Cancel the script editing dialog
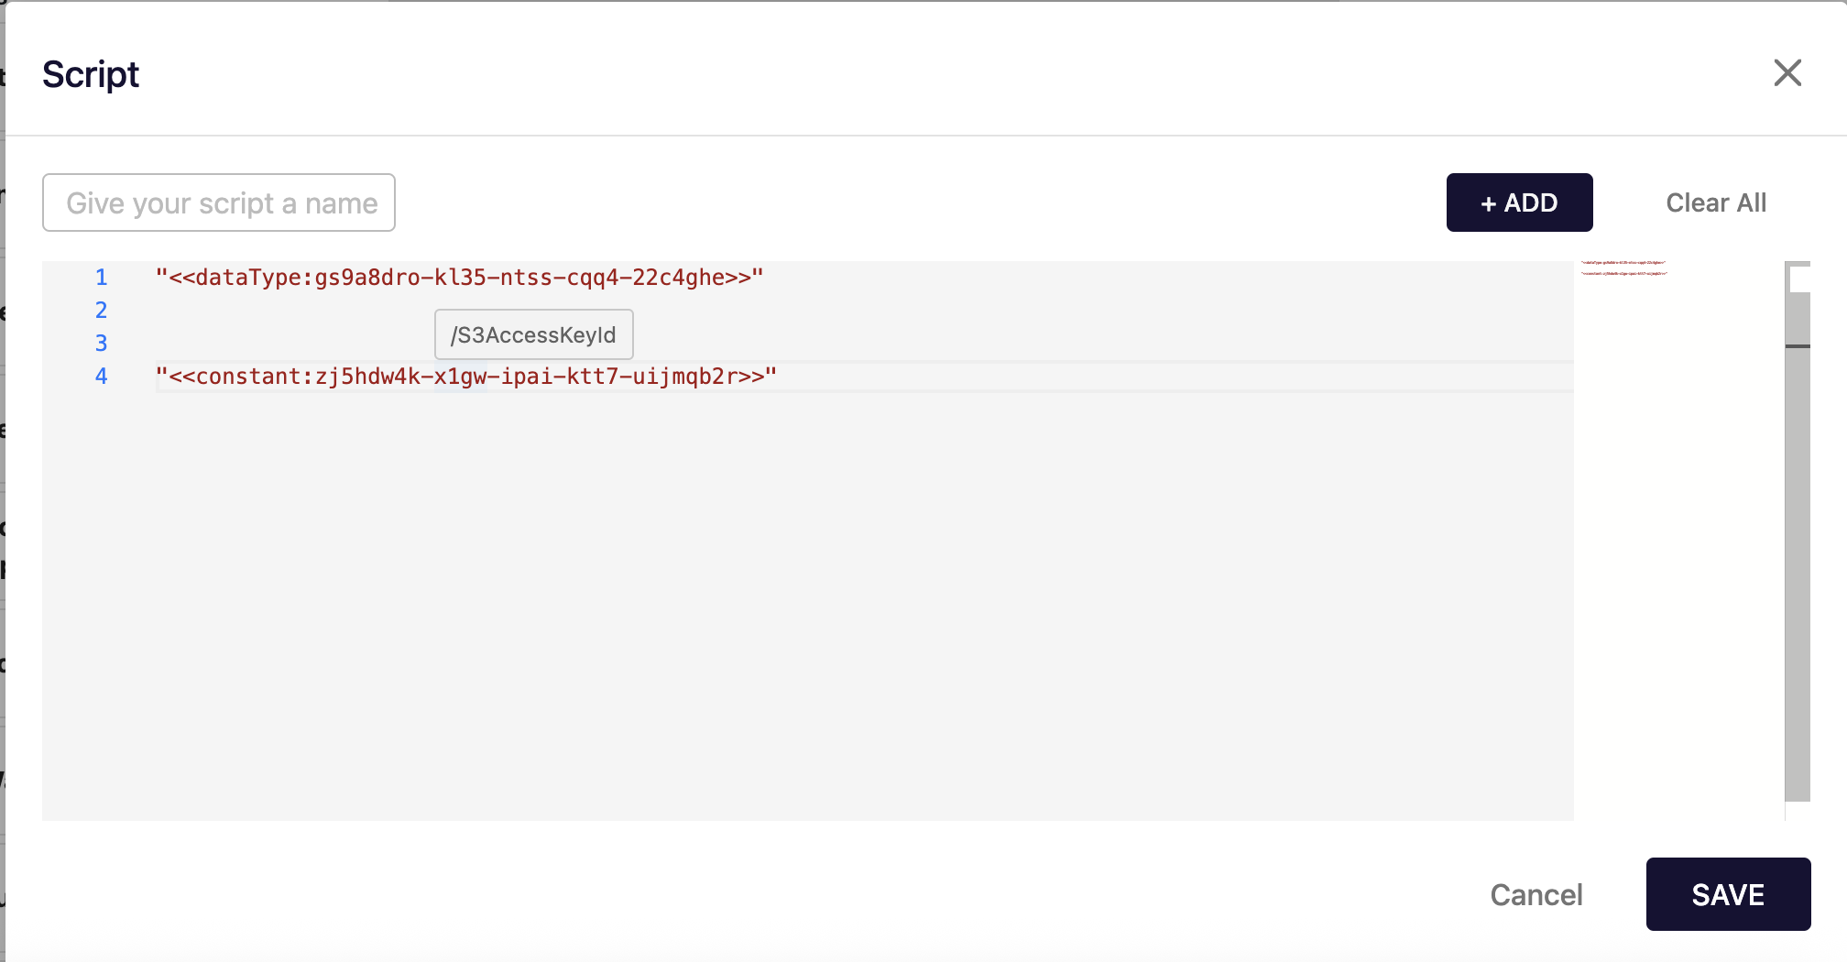Screen dimensions: 1847x962 tap(1536, 894)
